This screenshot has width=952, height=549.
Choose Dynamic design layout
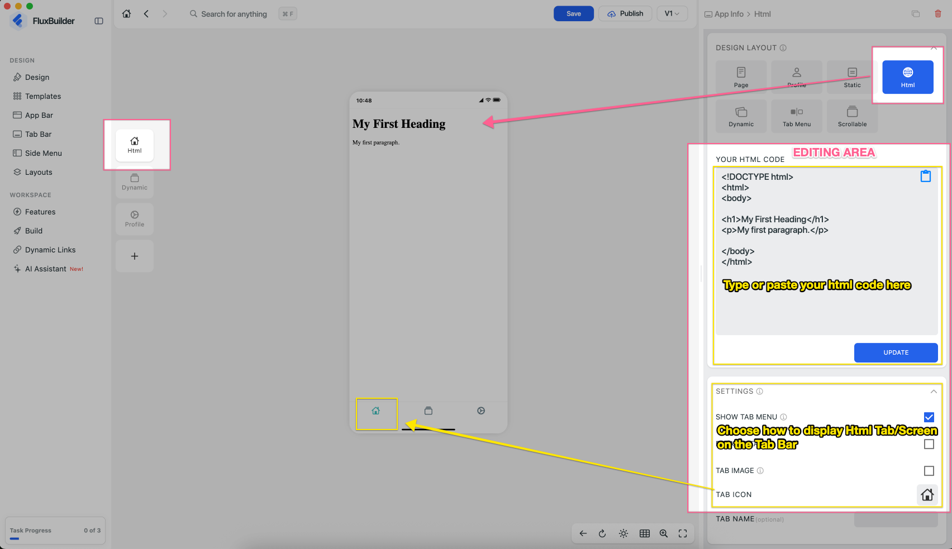click(741, 116)
